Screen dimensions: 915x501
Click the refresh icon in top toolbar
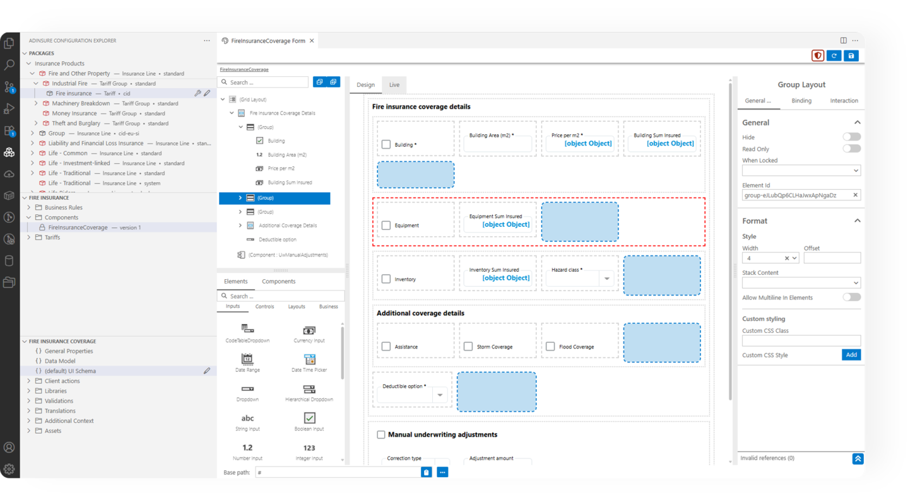834,56
